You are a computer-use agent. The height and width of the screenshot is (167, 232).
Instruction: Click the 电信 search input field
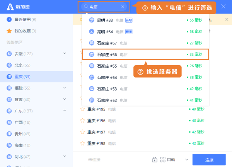pyautogui.click(x=104, y=7)
